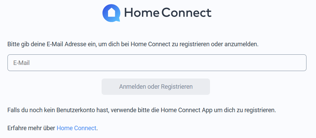Open the blue "Home Connect" link
Image resolution: width=316 pixels, height=138 pixels.
click(76, 128)
